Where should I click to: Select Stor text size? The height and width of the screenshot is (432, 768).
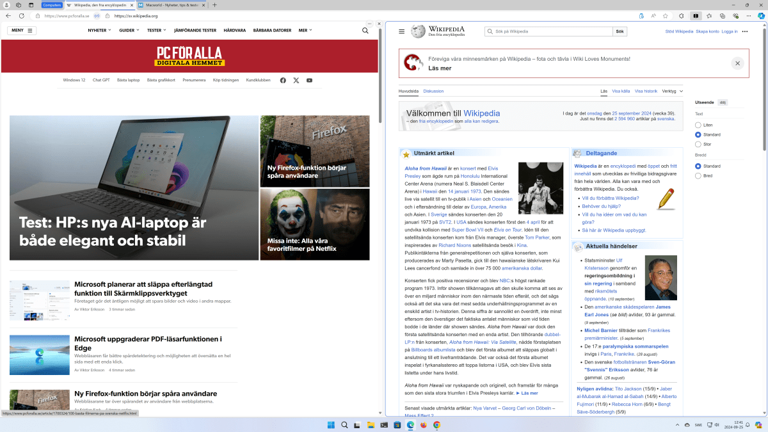point(698,144)
